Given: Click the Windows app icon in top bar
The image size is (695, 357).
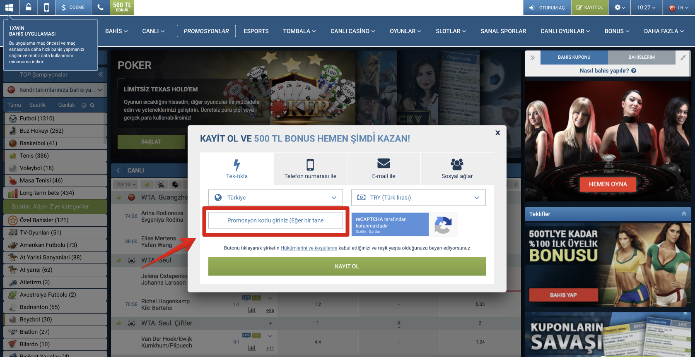Looking at the screenshot, I should click(x=9, y=7).
